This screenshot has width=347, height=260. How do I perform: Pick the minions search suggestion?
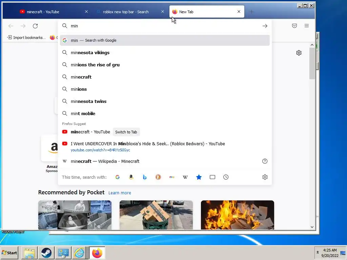click(x=165, y=89)
